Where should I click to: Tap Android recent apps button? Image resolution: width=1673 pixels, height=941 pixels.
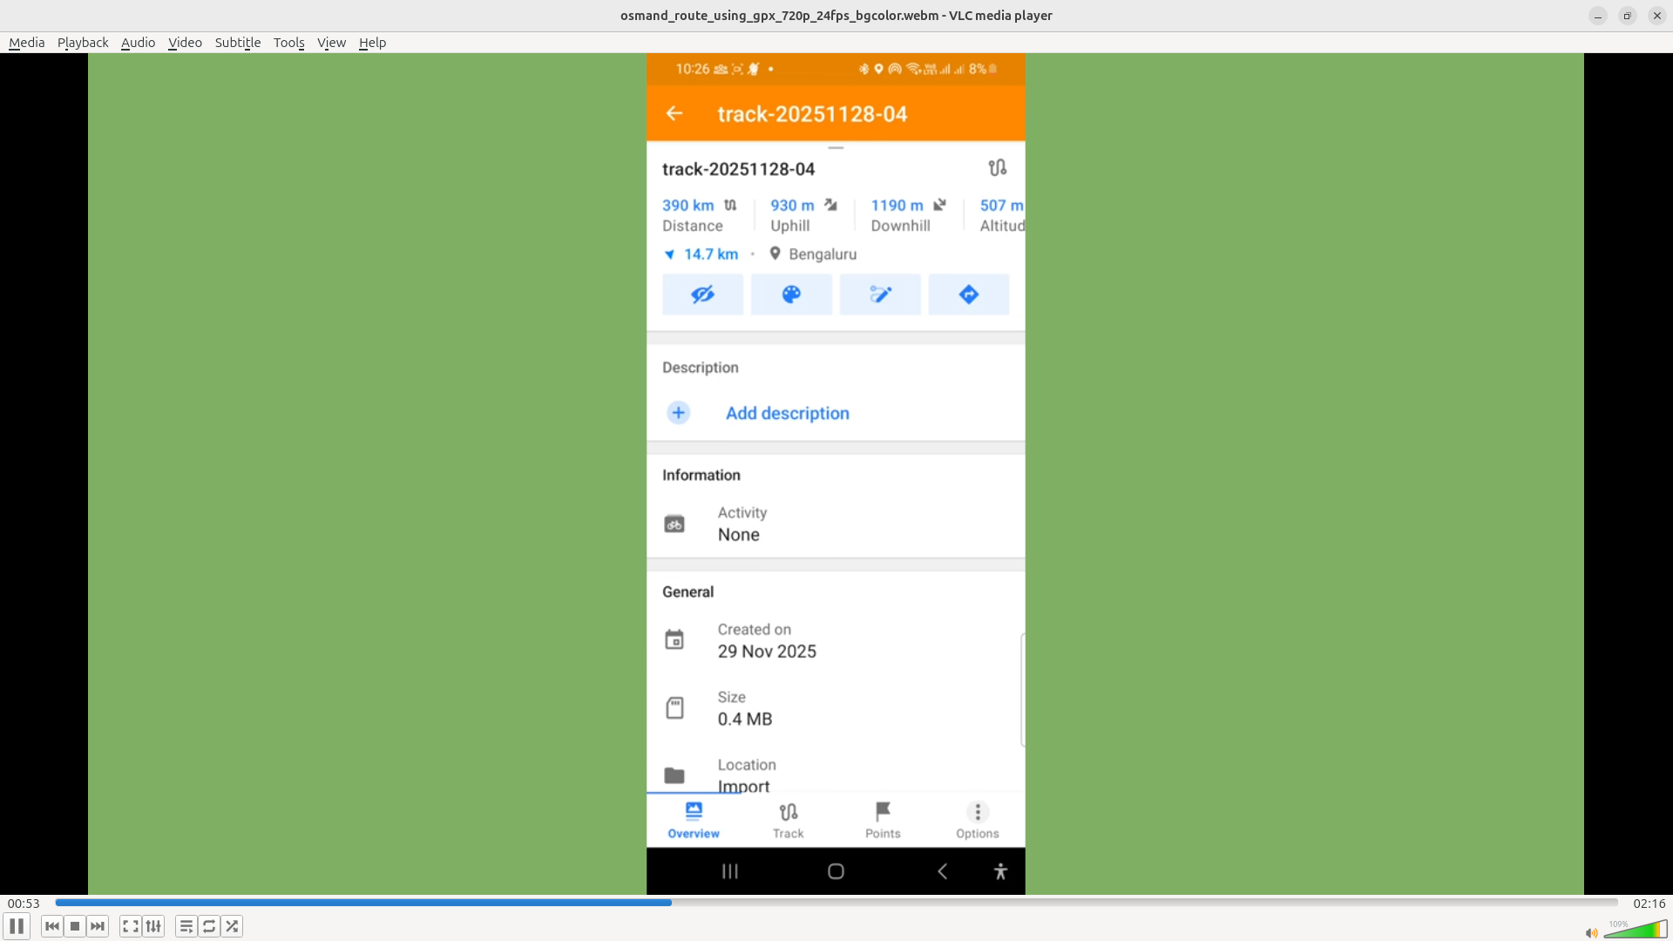click(x=730, y=871)
